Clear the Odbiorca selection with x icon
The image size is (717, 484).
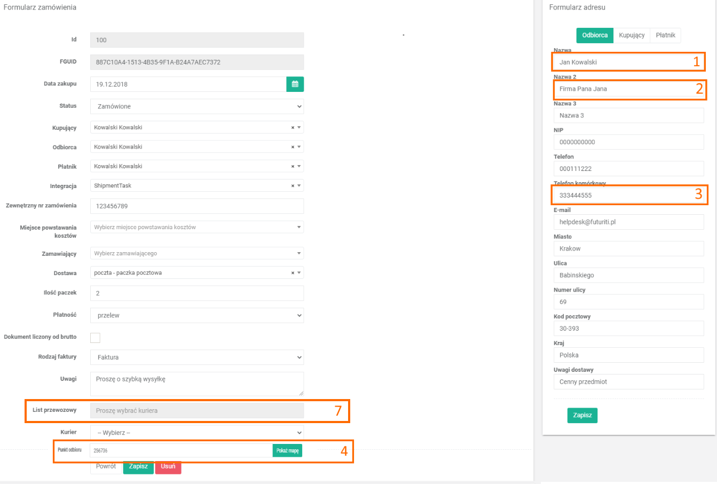(293, 147)
